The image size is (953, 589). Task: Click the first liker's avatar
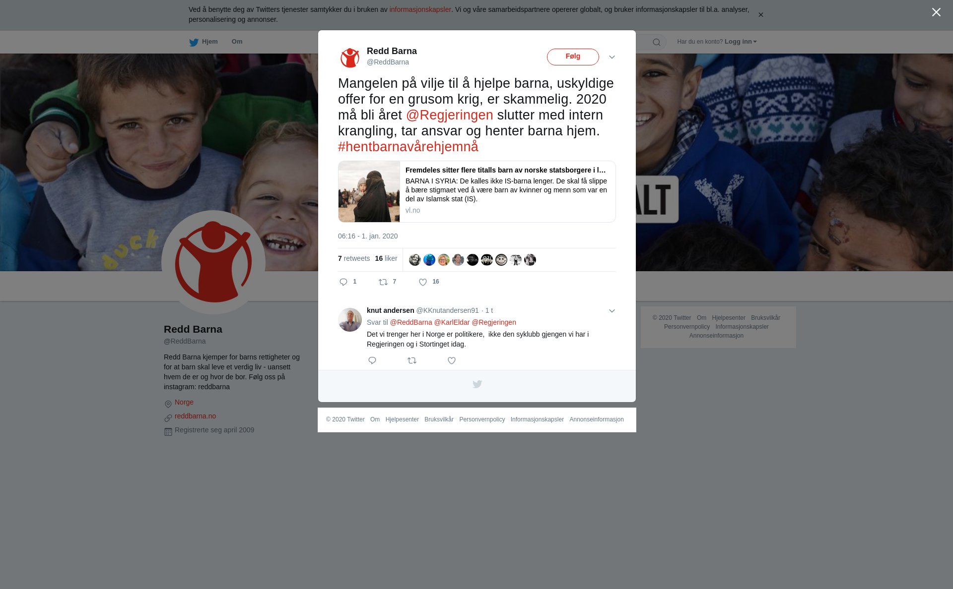click(415, 260)
